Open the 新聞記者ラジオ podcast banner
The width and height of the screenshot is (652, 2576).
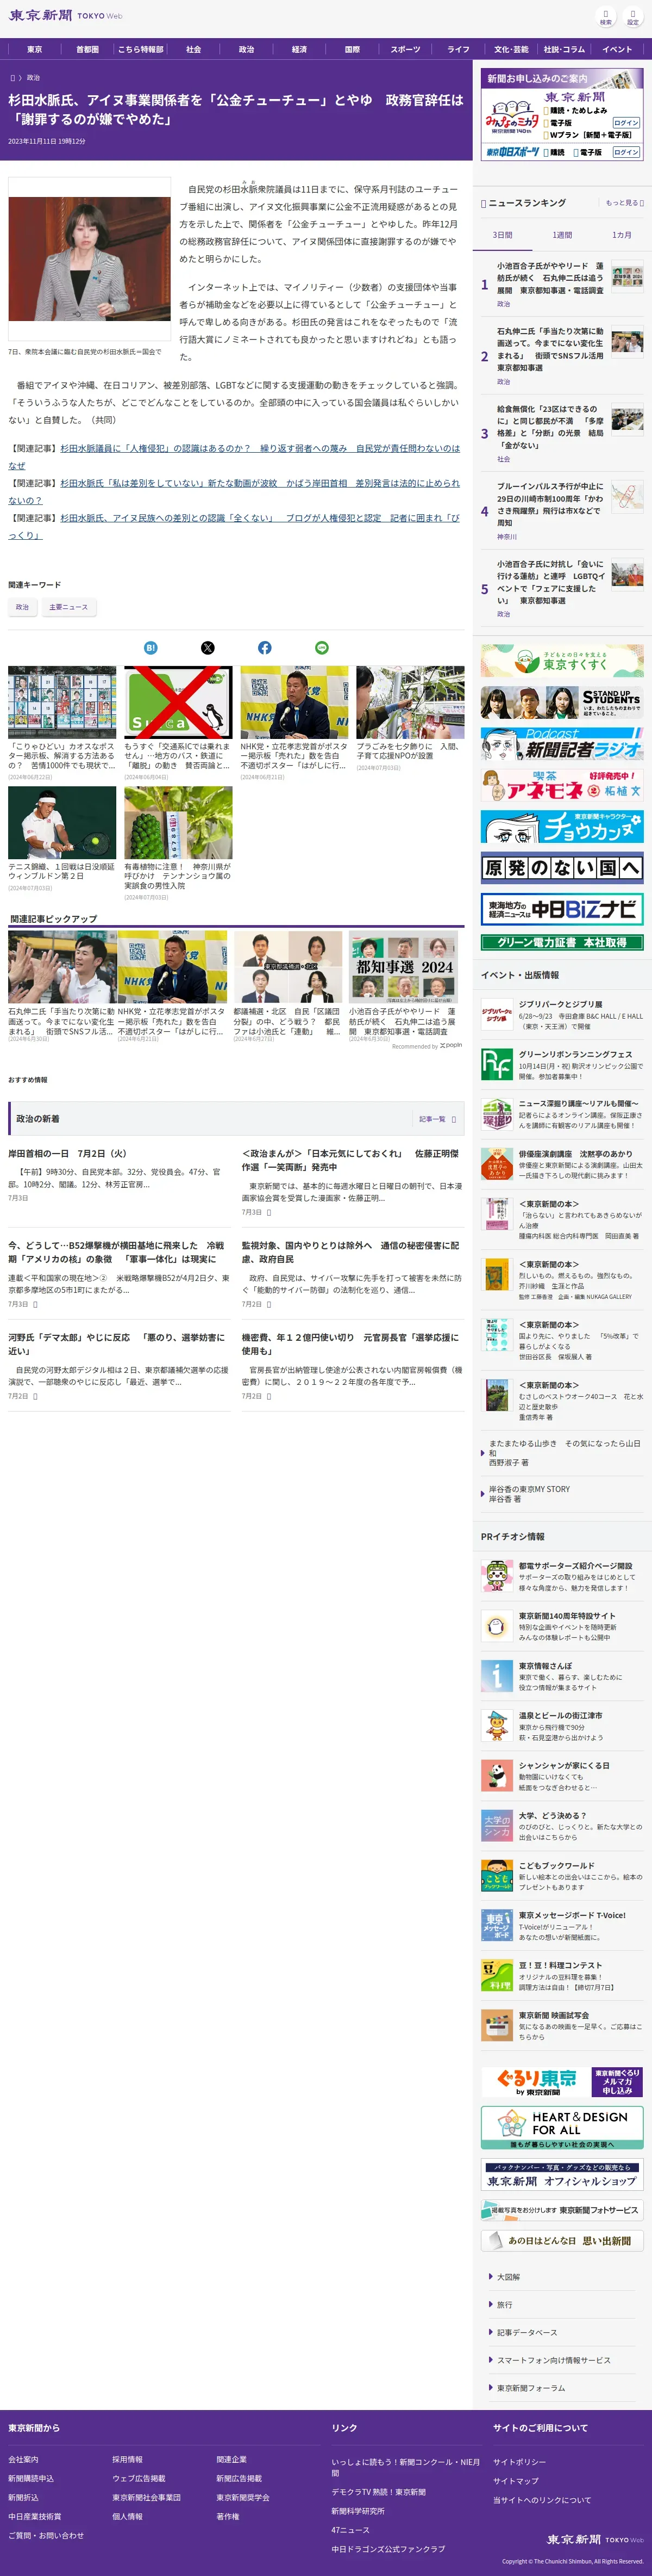(562, 744)
